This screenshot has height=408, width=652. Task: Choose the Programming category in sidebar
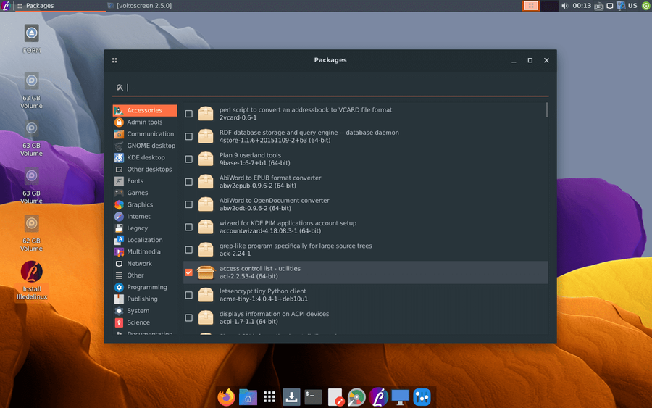146,287
